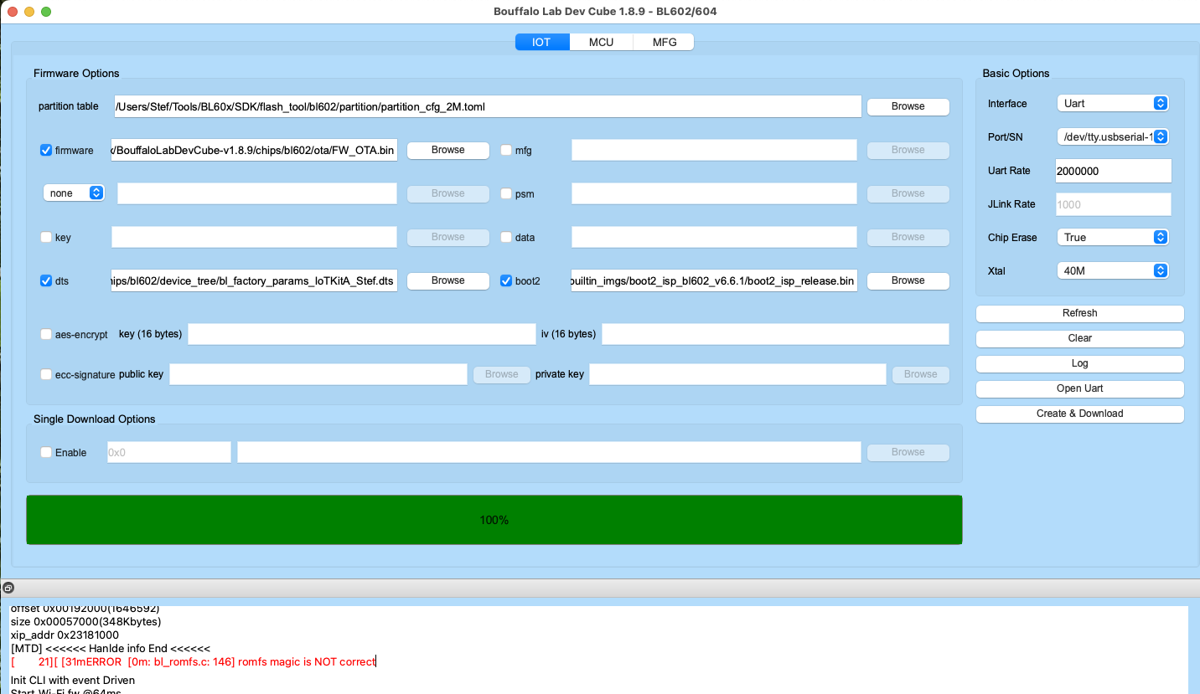Click the partition table path field
This screenshot has width=1200, height=694.
pos(487,106)
